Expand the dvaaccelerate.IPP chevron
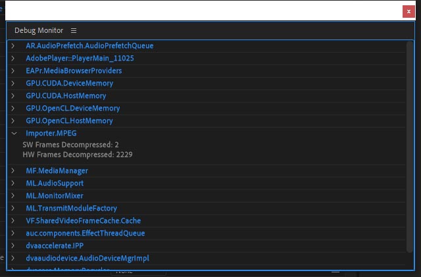Viewport: 421px width, 277px height. (13, 245)
